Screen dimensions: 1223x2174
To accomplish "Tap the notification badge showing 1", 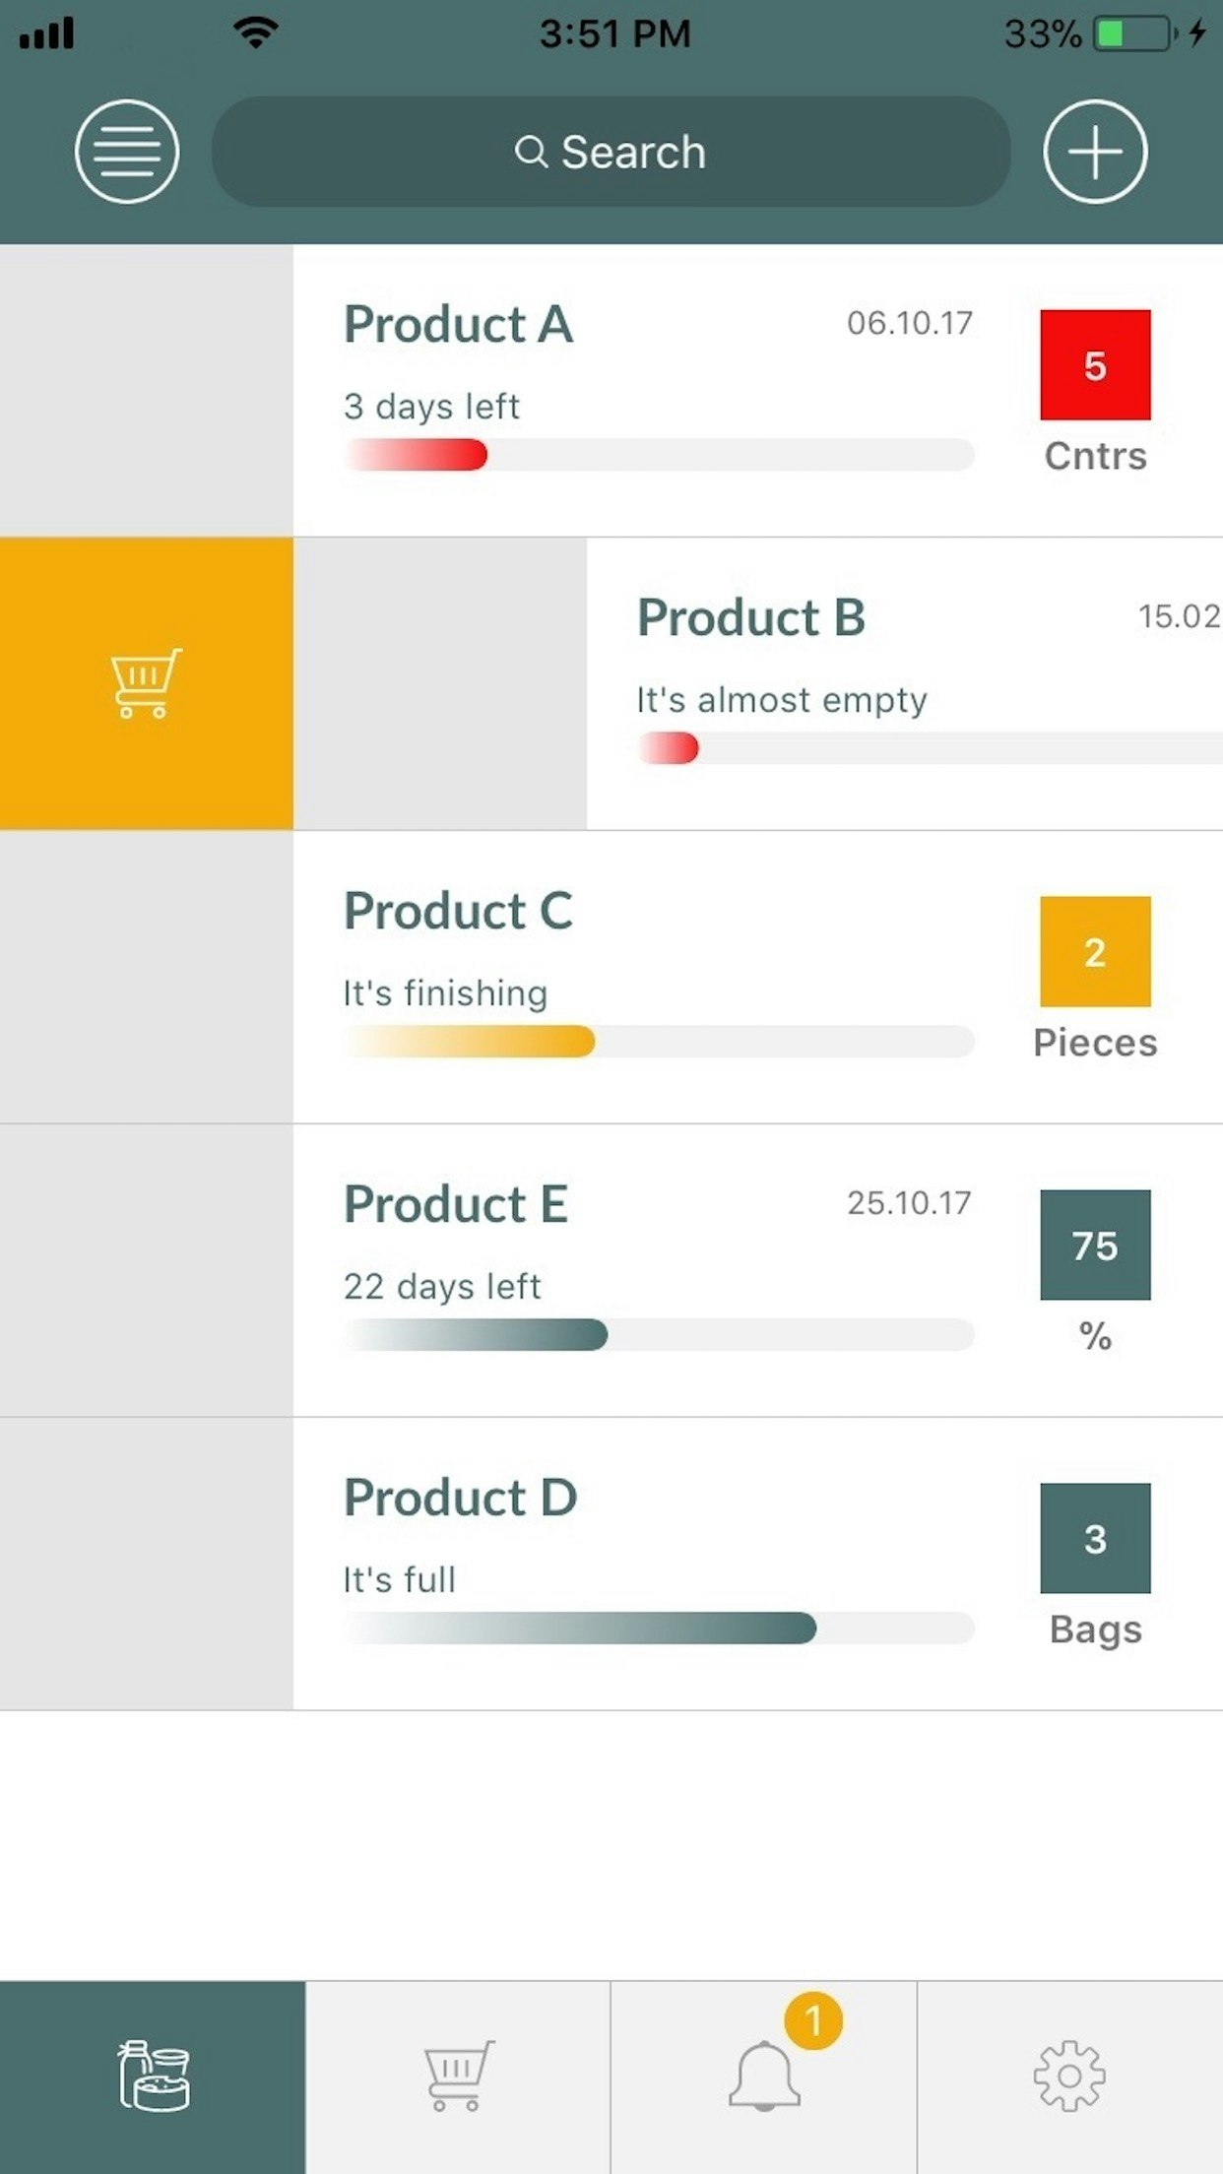I will click(x=813, y=2021).
